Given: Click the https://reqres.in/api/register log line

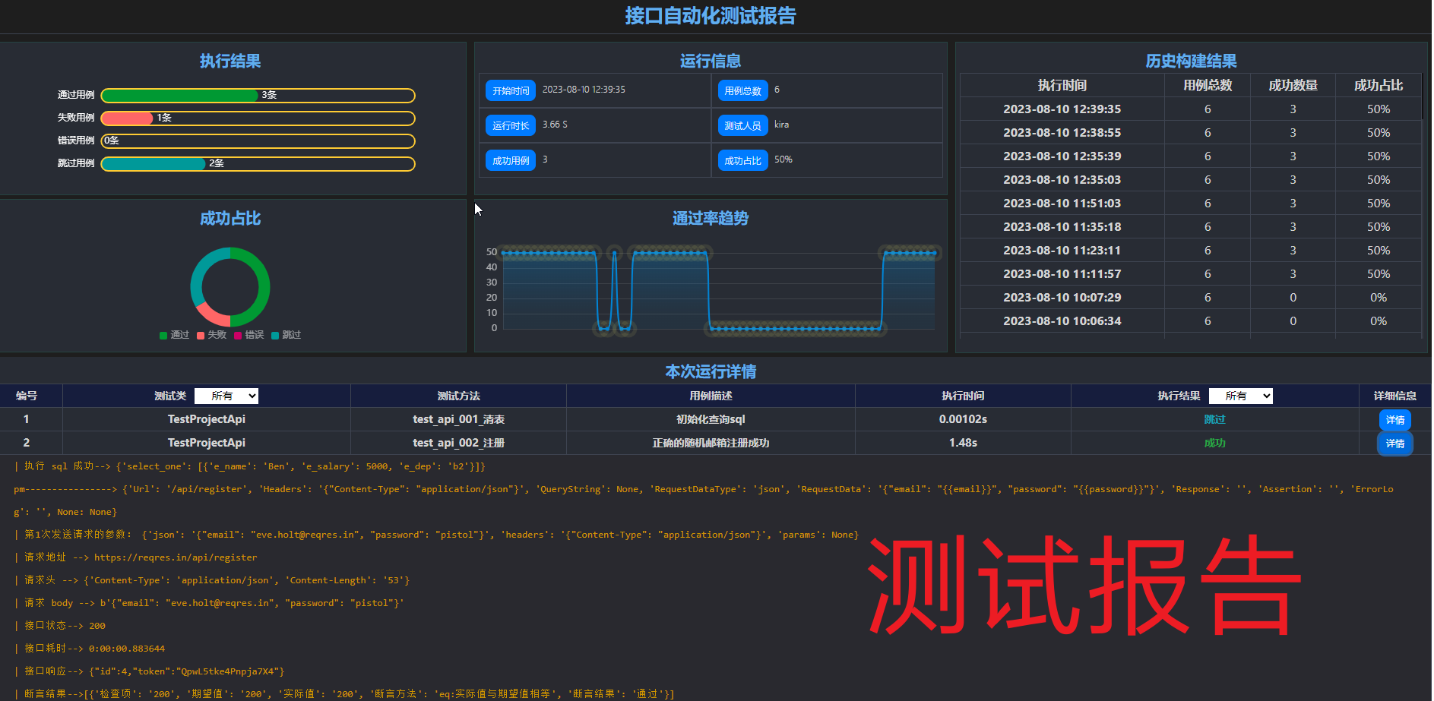Looking at the screenshot, I should [x=136, y=557].
